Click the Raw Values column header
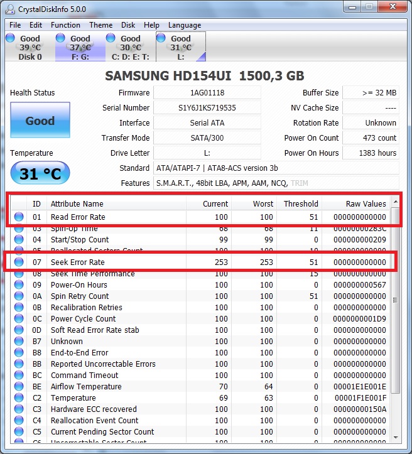The image size is (412, 454). tap(356, 203)
